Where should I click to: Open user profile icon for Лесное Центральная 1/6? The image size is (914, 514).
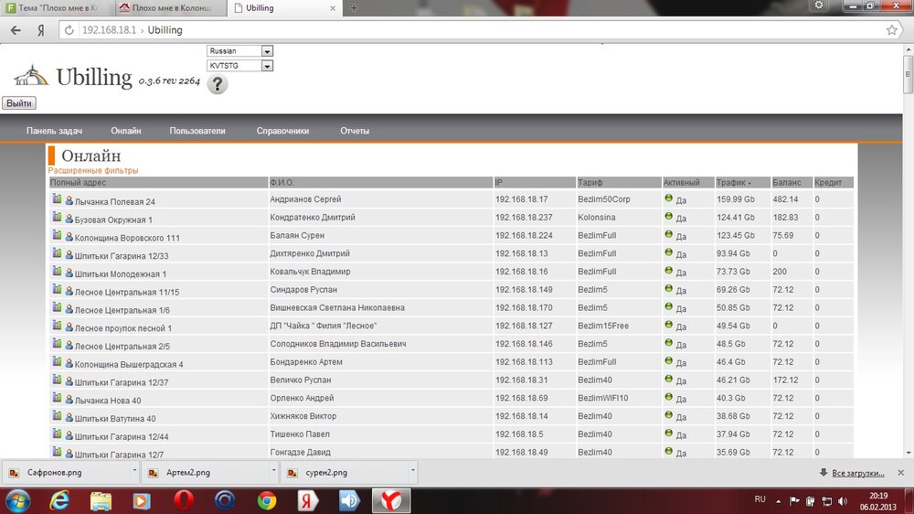pos(69,309)
